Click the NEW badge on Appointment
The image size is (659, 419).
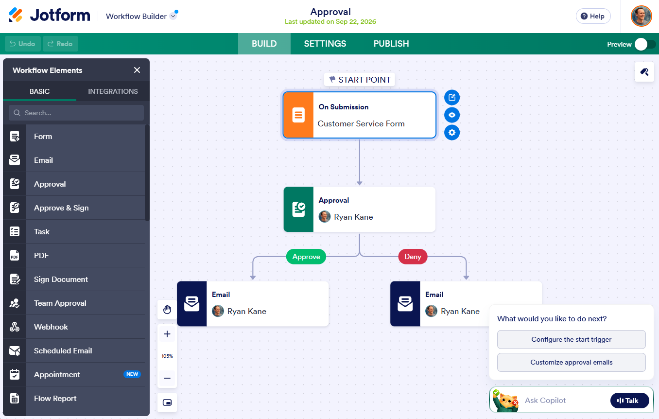(x=132, y=374)
